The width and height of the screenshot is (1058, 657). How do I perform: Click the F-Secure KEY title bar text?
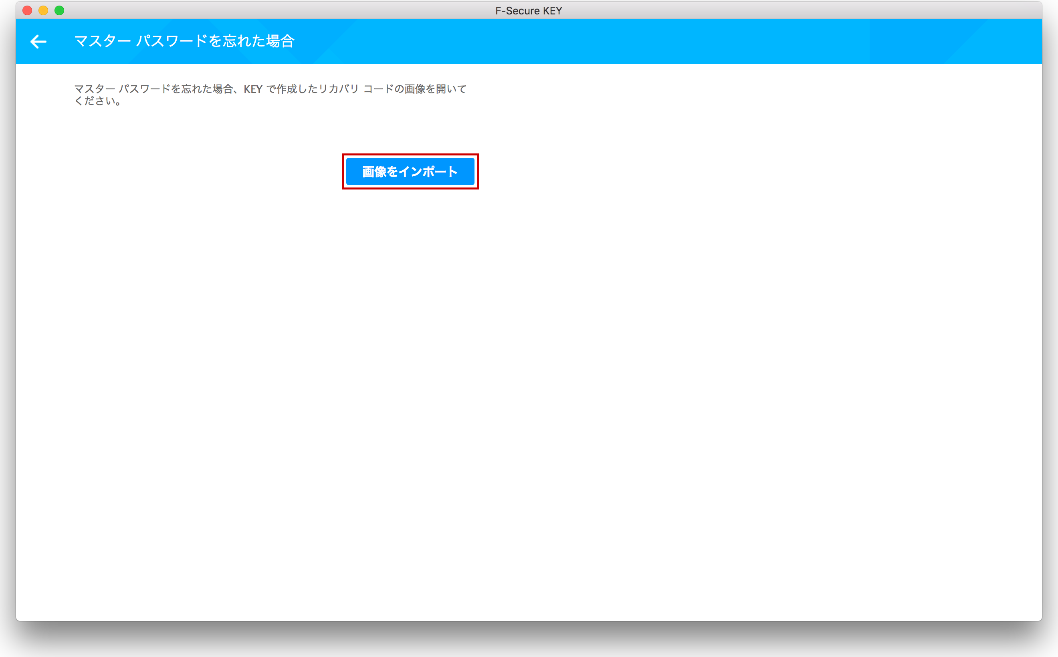529,10
